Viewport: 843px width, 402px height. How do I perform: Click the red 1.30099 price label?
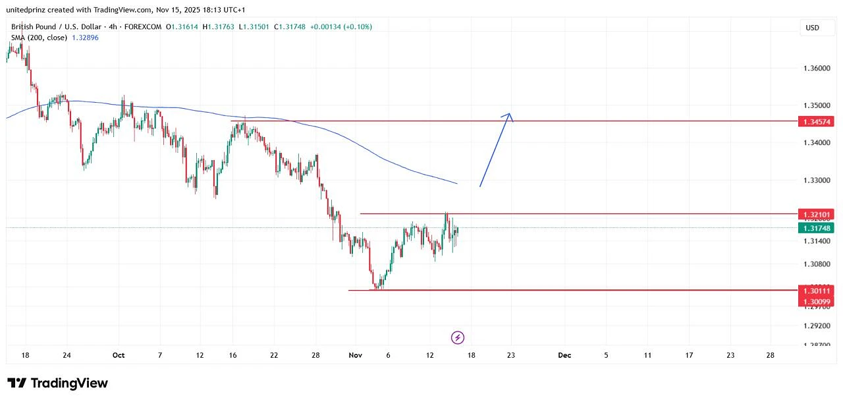pyautogui.click(x=816, y=301)
